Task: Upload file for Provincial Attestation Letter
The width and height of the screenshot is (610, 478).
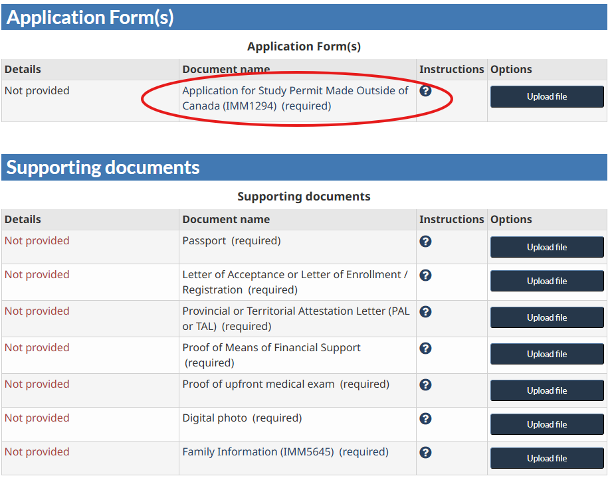Action: [x=547, y=317]
